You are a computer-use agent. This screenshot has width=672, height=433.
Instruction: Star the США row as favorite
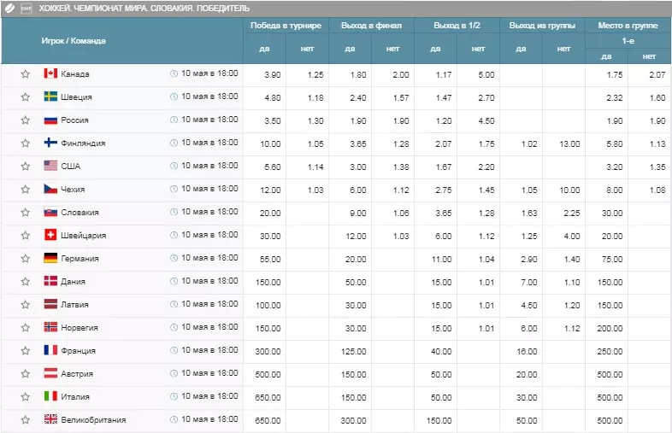[26, 167]
